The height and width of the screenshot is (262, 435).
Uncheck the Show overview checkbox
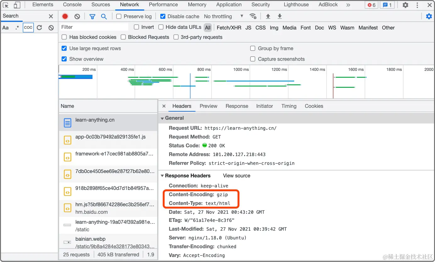click(64, 59)
